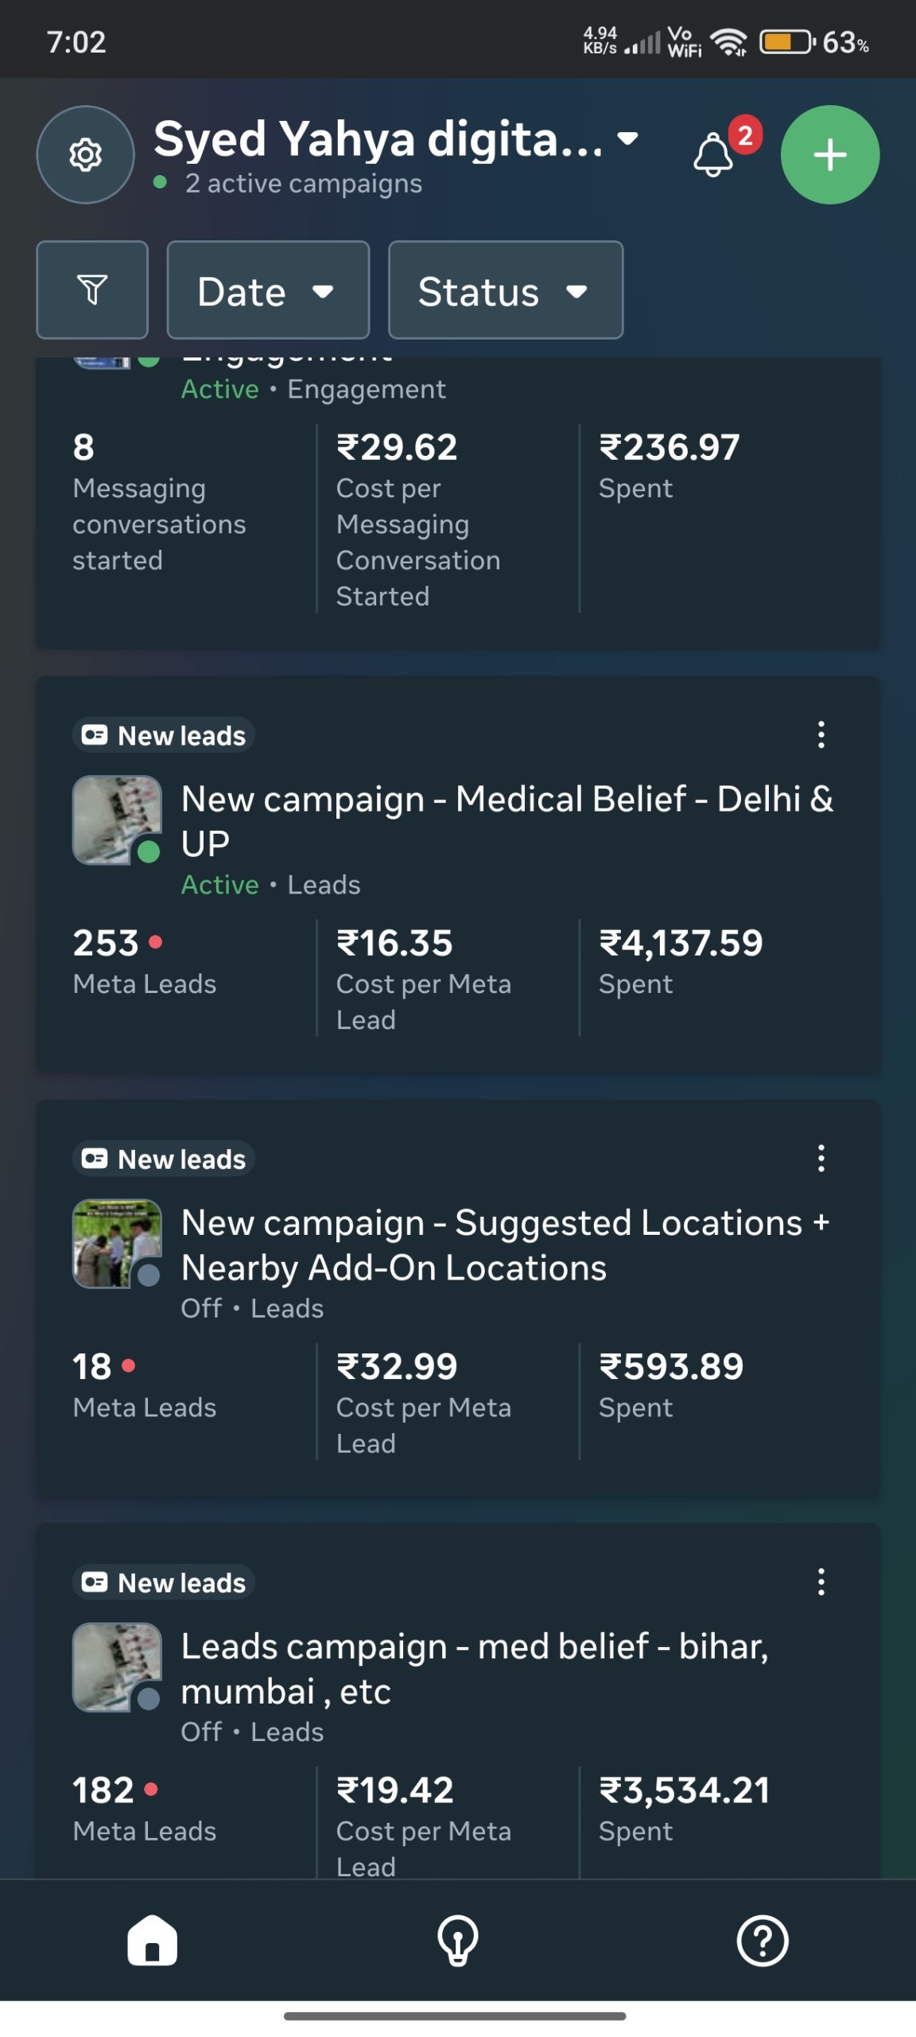The height and width of the screenshot is (2037, 916).
Task: Tap ₹4,137.59 Spent metric
Action: point(681,960)
